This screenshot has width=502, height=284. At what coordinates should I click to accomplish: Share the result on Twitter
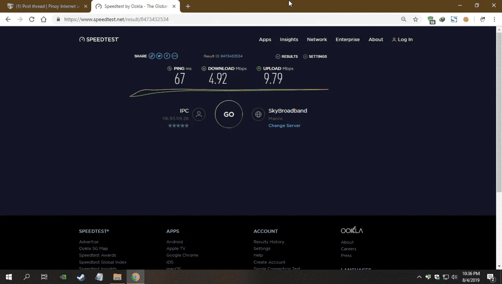click(x=159, y=56)
